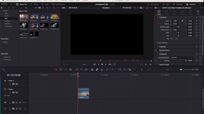This screenshot has width=204, height=114.
Task: Toggle Linked Selection chain icon
Action: coord(97,70)
